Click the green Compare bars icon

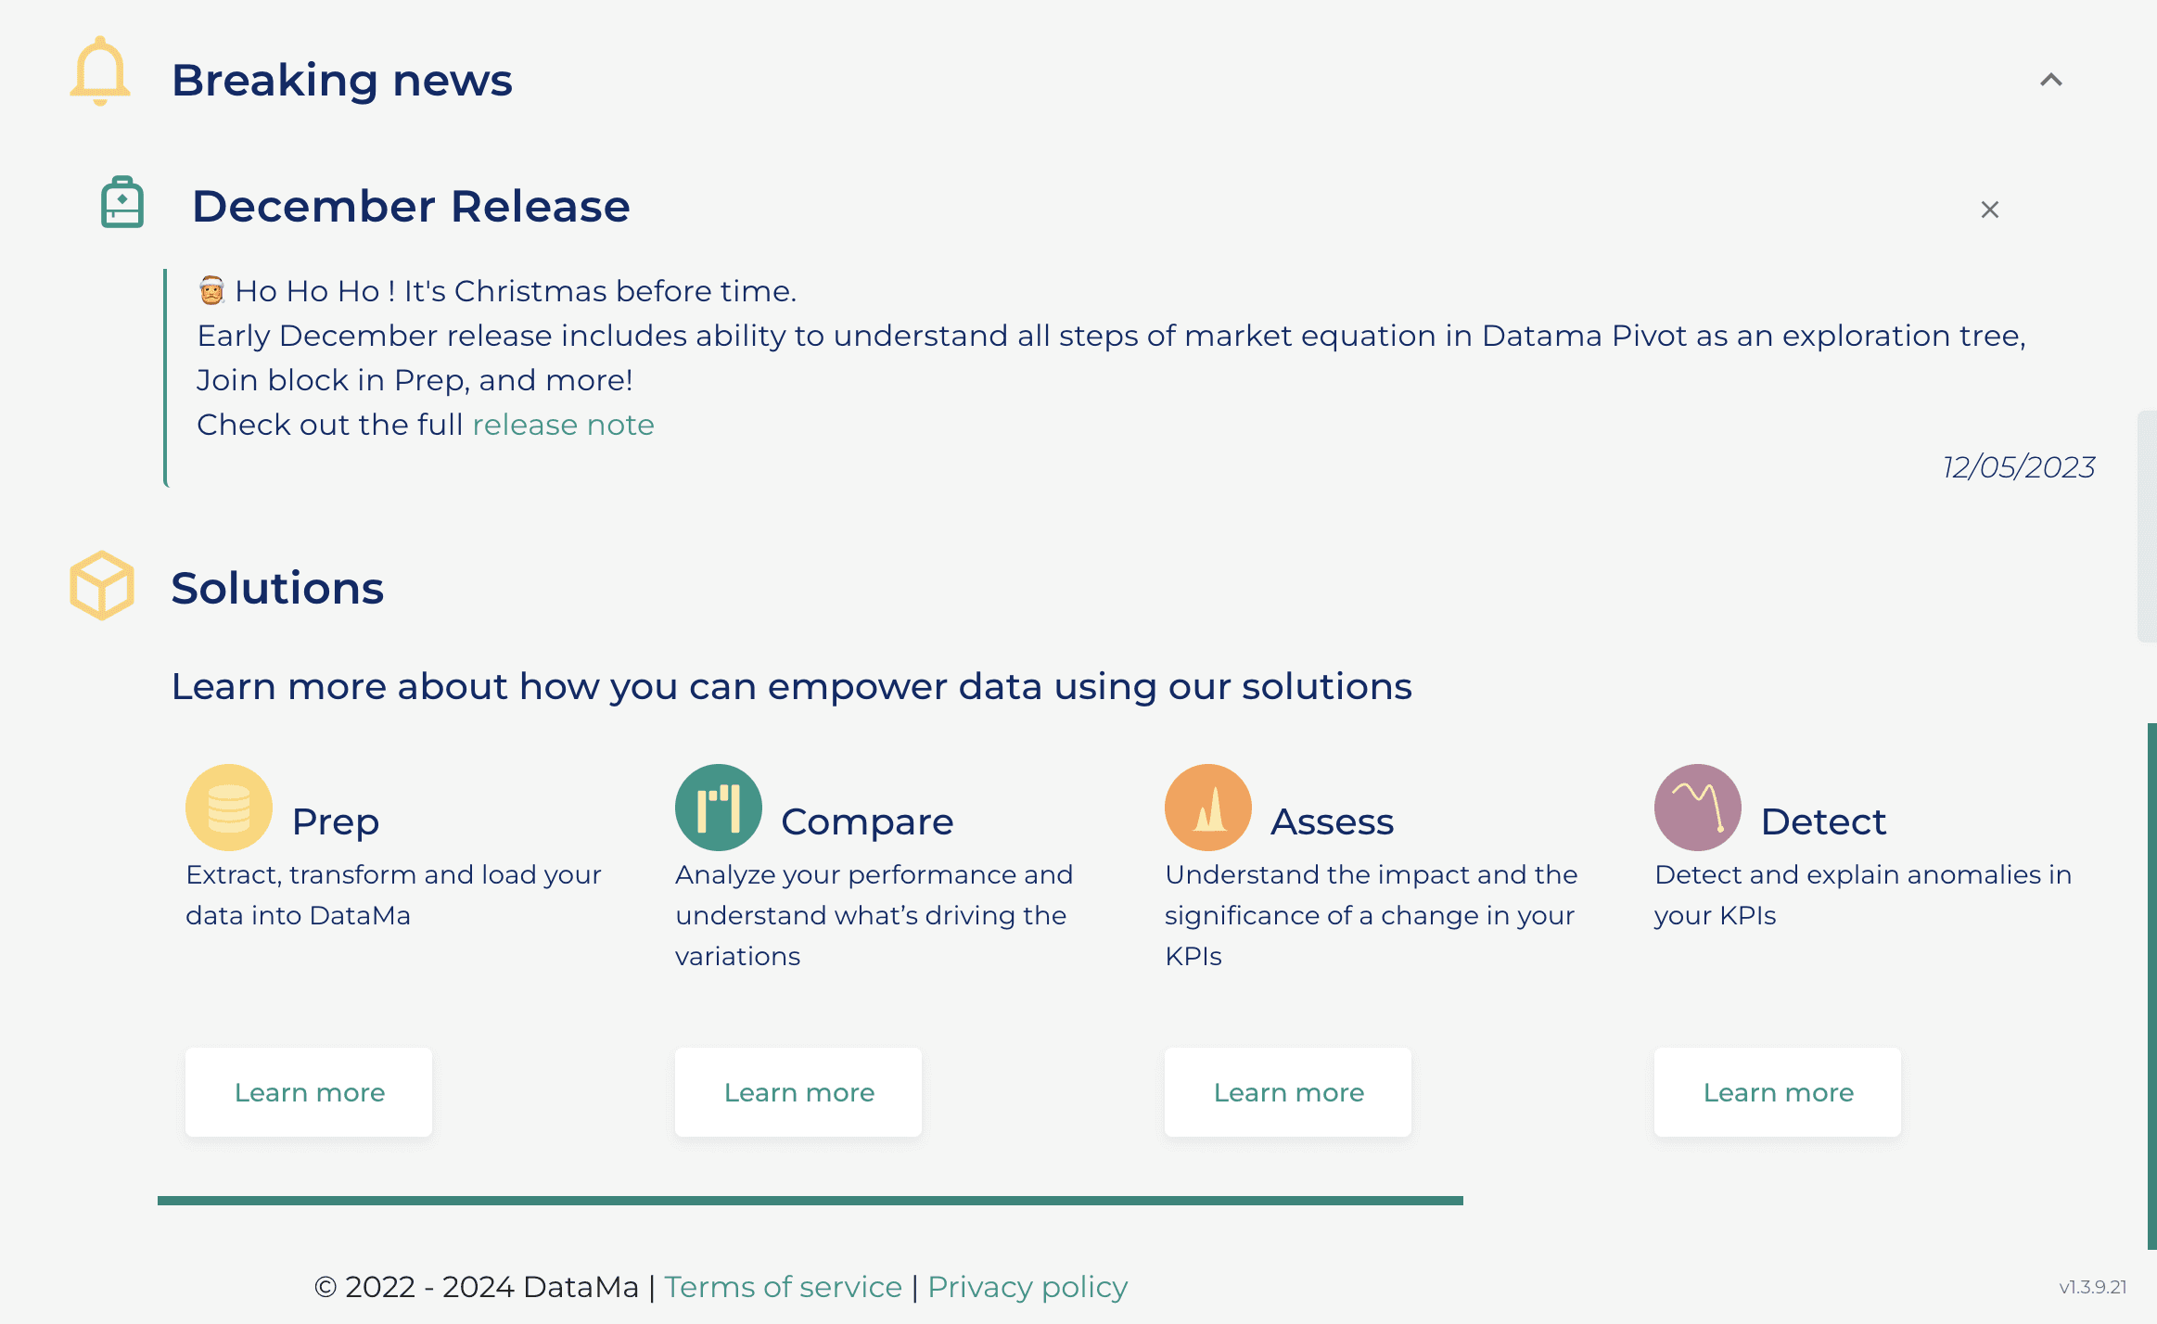click(x=719, y=808)
